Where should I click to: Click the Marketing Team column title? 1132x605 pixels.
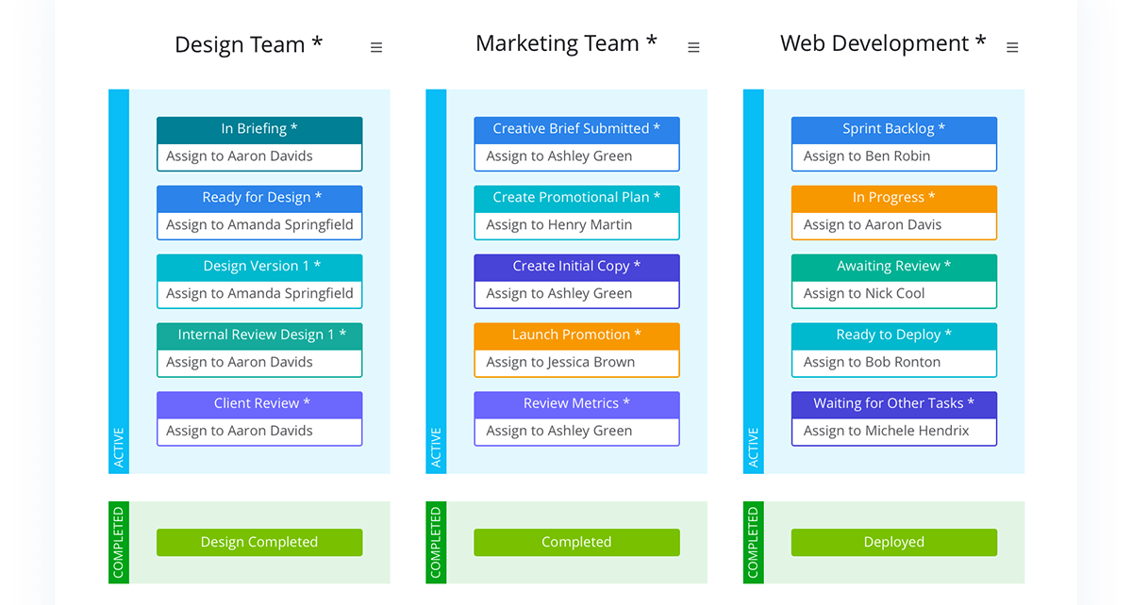pos(566,43)
